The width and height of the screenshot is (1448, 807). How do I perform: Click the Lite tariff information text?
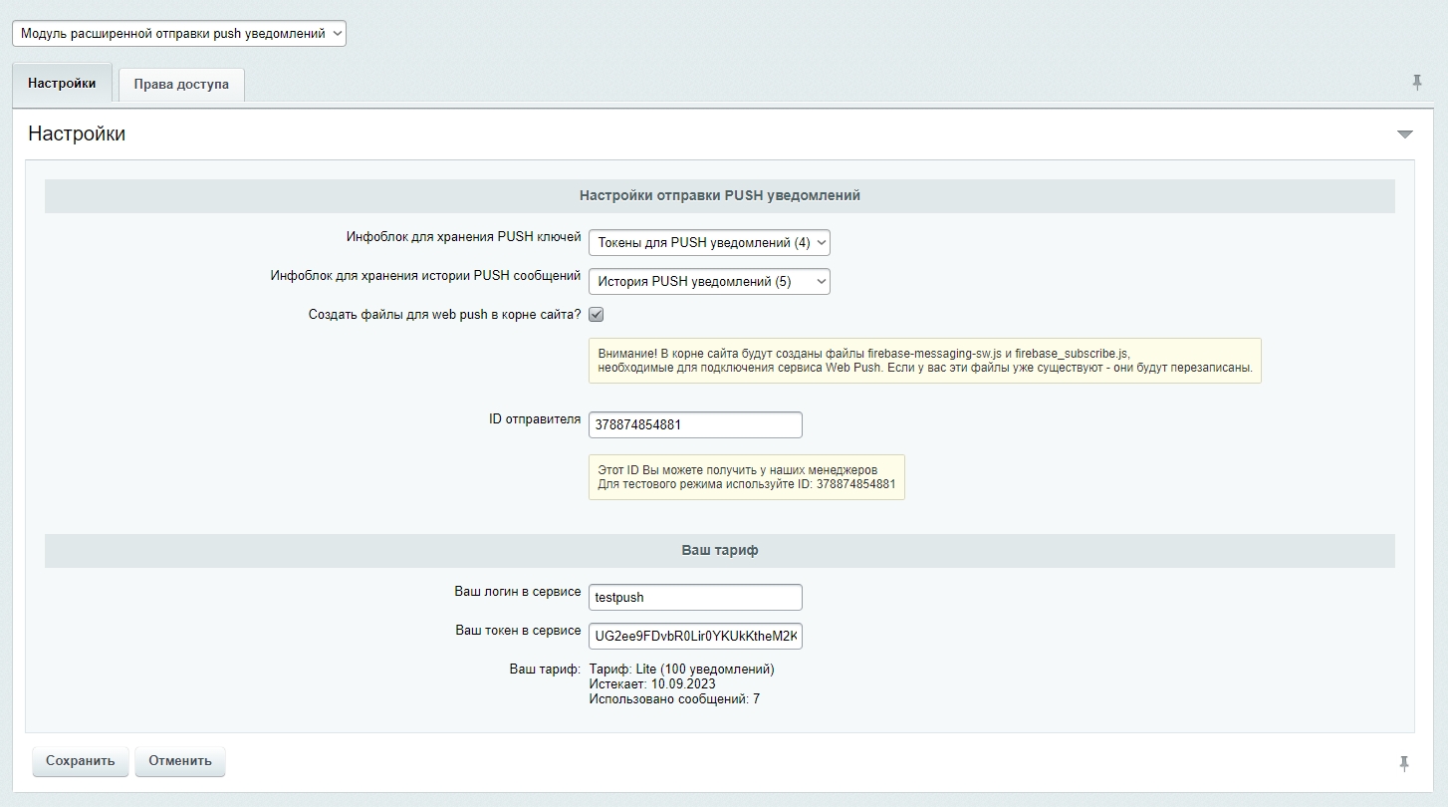681,670
